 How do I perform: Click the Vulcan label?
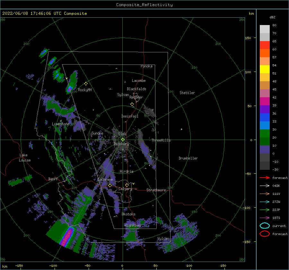point(163,239)
